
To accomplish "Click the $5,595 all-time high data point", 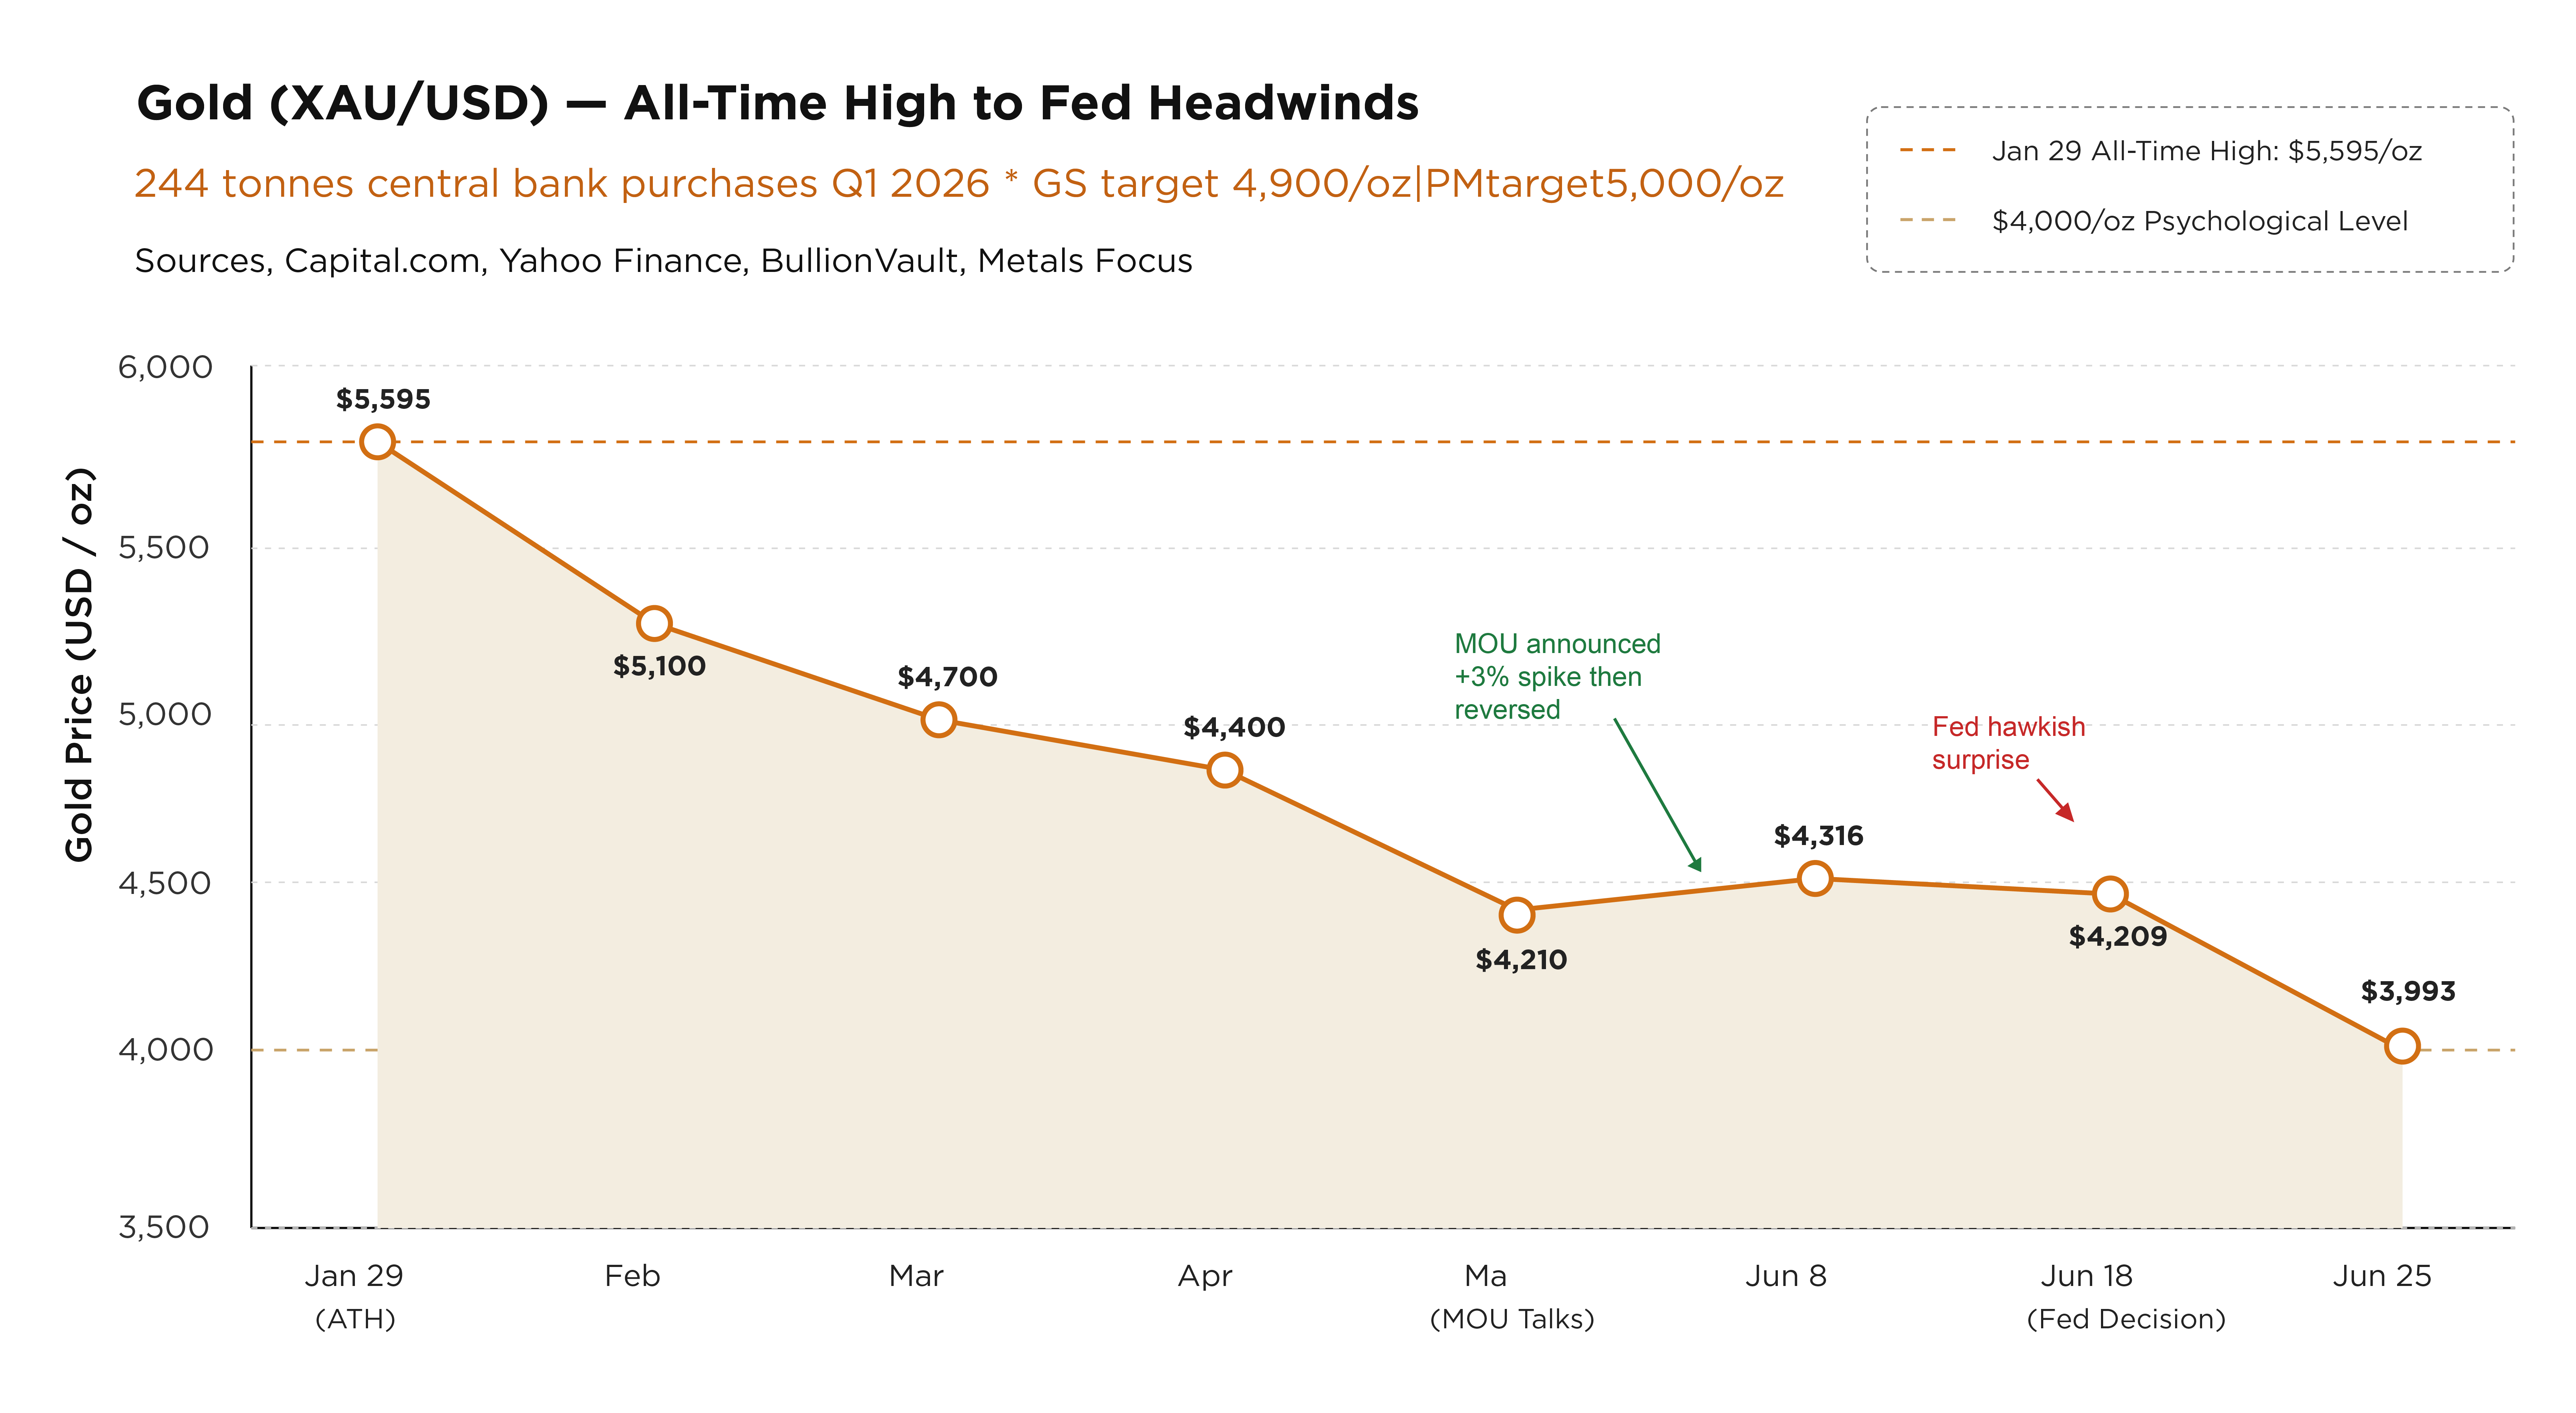I will pos(377,441).
